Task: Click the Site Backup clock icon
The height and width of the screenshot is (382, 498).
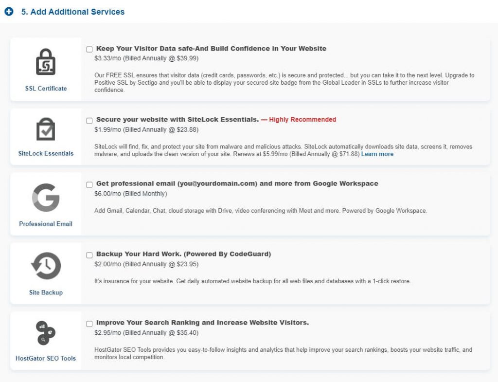Action: [46, 266]
